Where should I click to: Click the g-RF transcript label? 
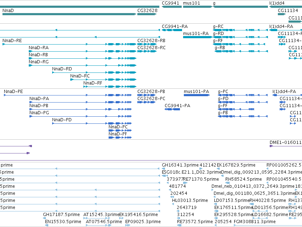pyautogui.click(x=218, y=41)
